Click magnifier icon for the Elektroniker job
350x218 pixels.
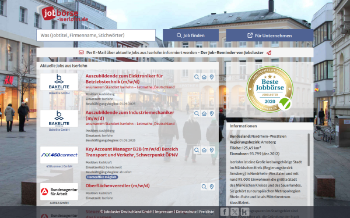tap(197, 77)
